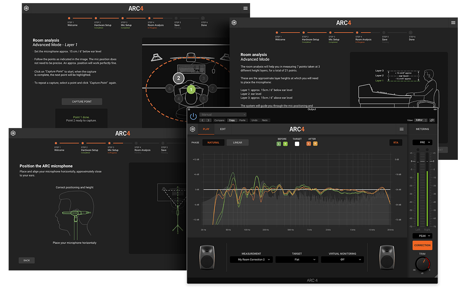Screen dimensions: 466x291
Task: Toggle the After right channel curve
Action: point(315,144)
